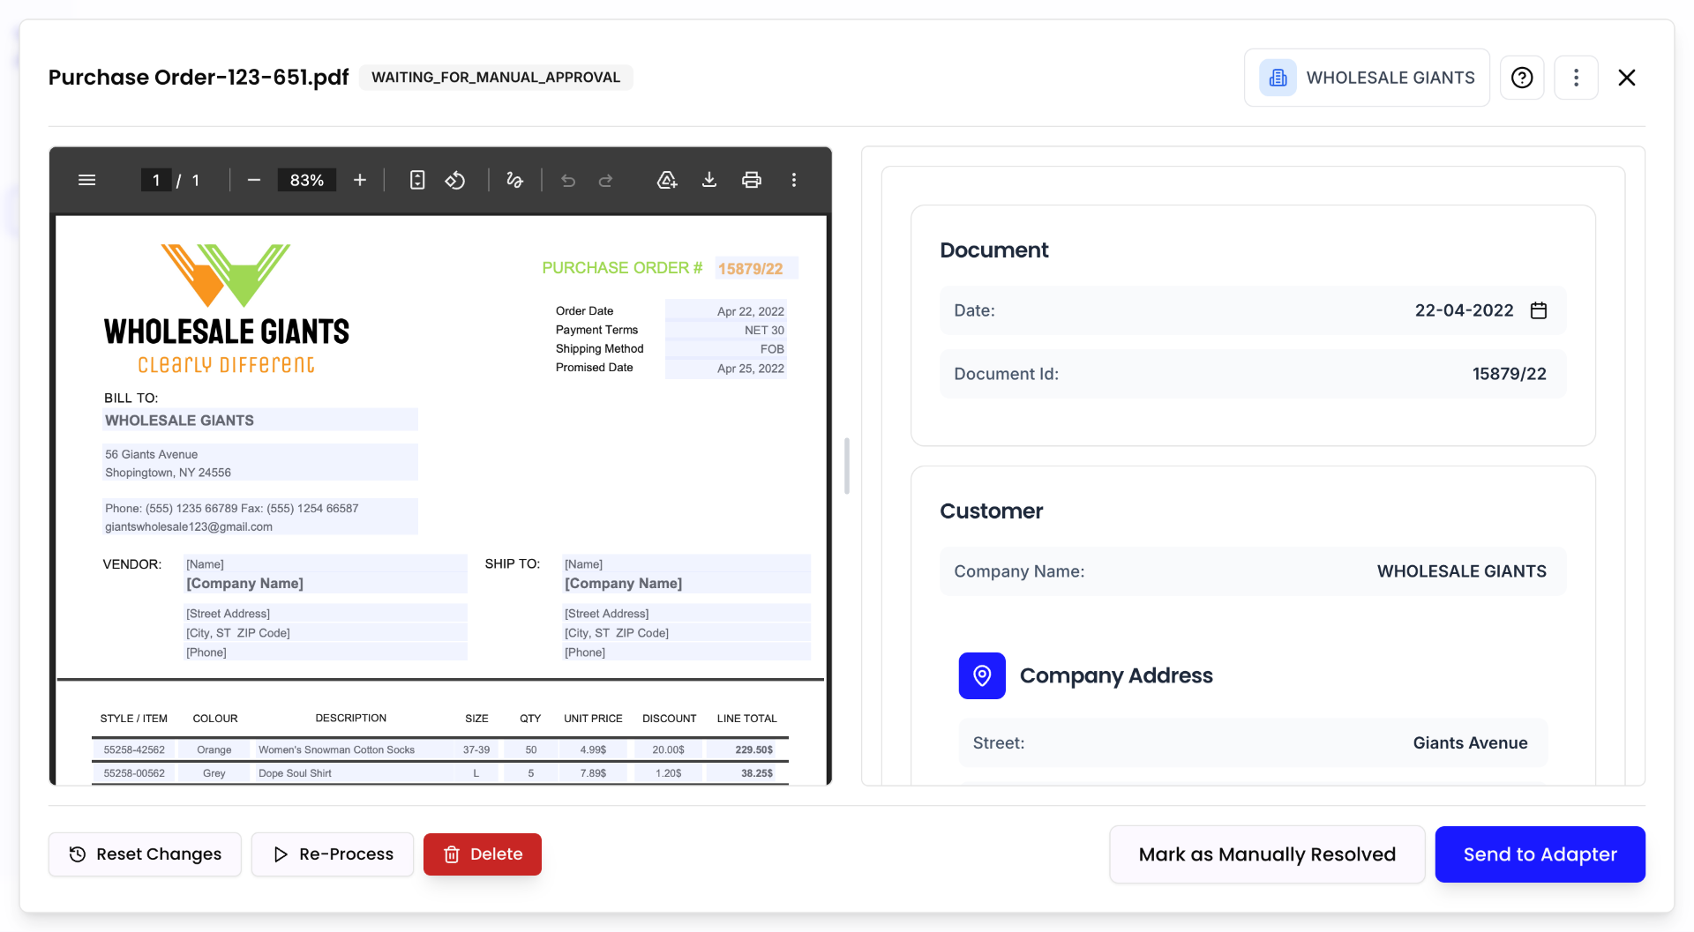
Task: Click purchase order number 15879/22 in PDF
Action: (751, 268)
